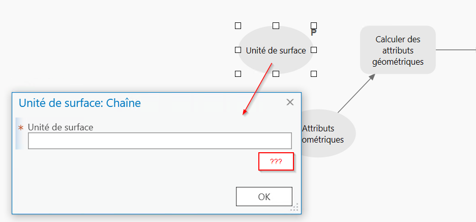Image resolution: width=476 pixels, height=222 pixels.
Task: Select the Calculer des attributs géométriques tool
Action: point(398,50)
